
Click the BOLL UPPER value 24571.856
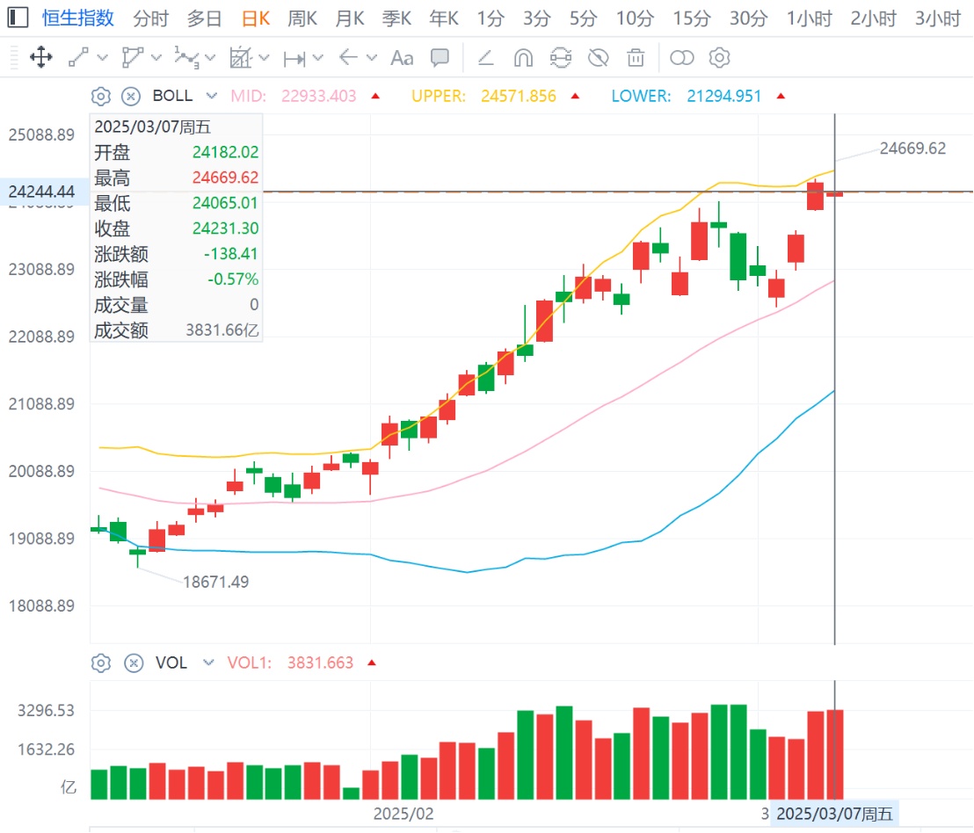coord(519,96)
